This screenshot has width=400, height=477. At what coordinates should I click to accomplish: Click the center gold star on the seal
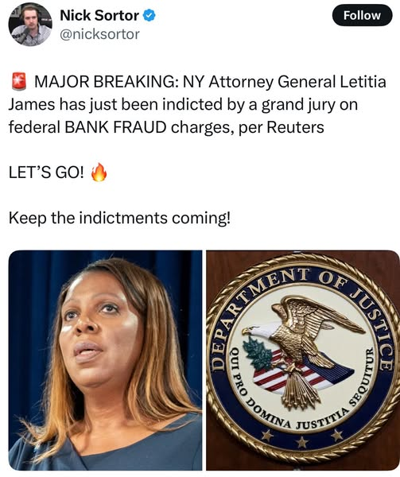point(302,442)
